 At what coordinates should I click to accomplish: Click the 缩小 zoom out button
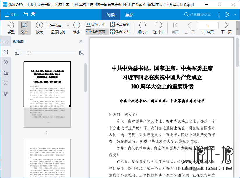(x=76, y=28)
